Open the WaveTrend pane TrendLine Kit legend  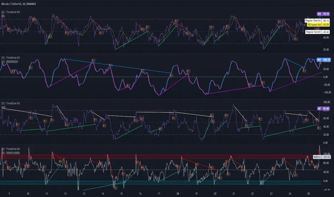pos(11,58)
